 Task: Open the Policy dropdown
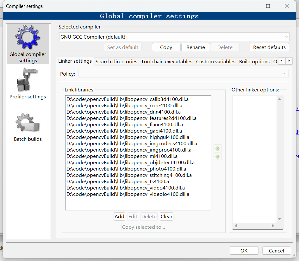point(183,73)
